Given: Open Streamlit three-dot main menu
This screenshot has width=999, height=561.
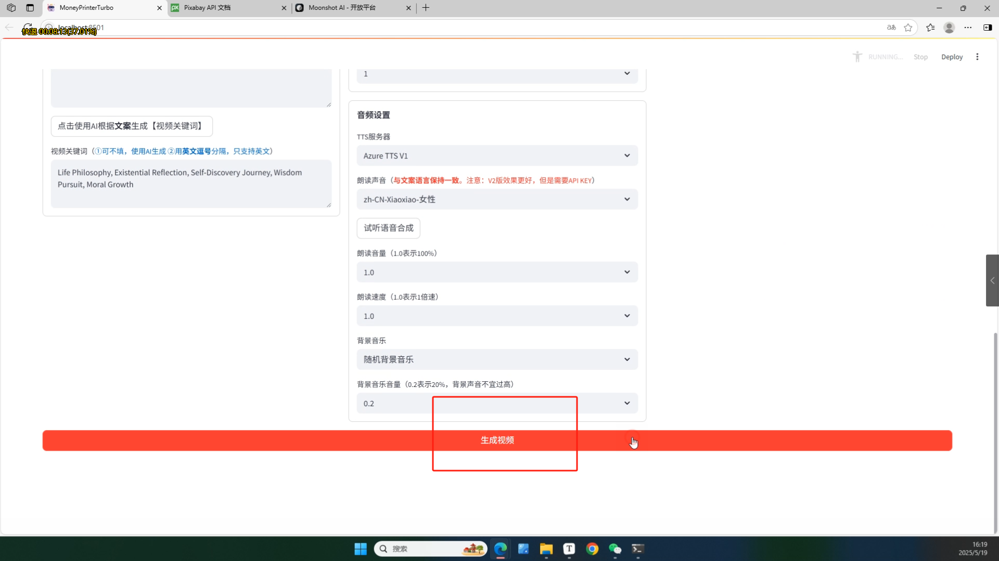Looking at the screenshot, I should [x=977, y=57].
